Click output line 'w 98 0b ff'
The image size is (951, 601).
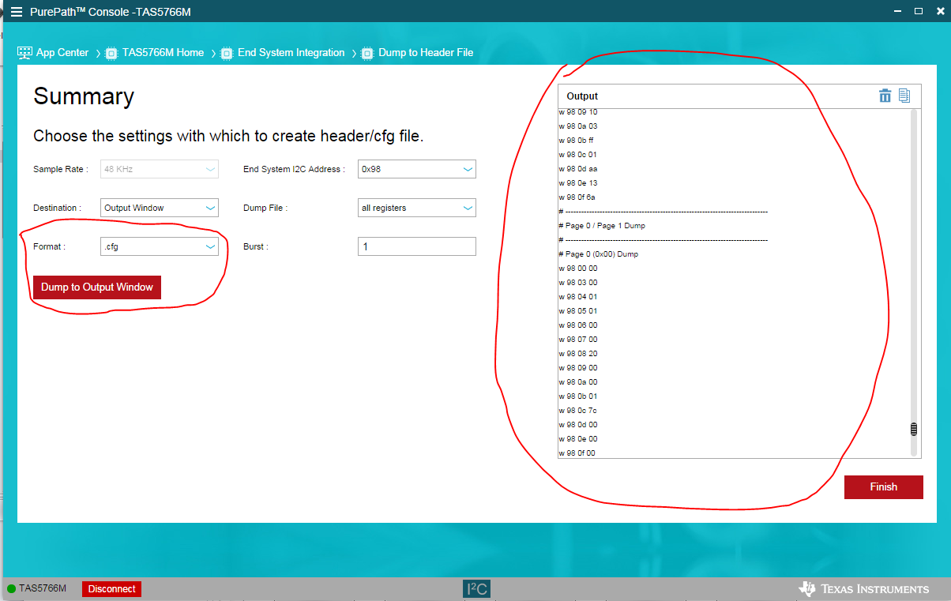[576, 141]
